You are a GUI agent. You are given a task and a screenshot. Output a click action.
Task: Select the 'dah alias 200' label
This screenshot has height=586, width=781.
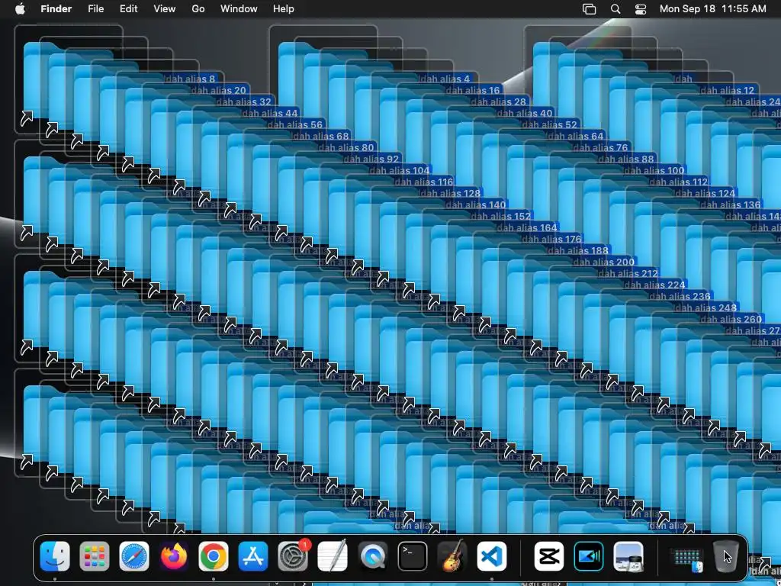click(604, 262)
